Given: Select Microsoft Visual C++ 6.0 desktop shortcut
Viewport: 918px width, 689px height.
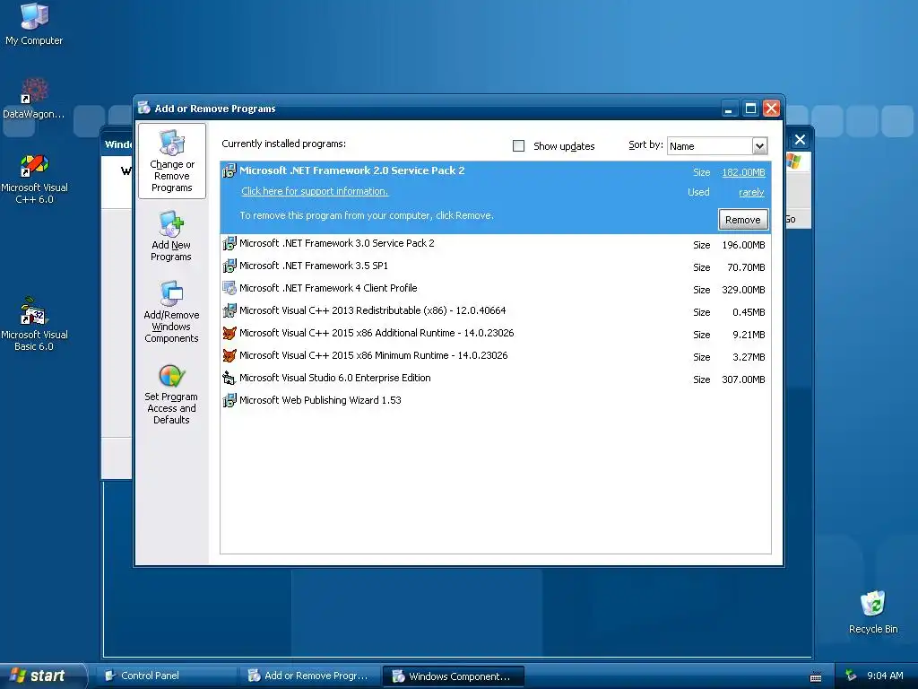Looking at the screenshot, I should point(34,179).
